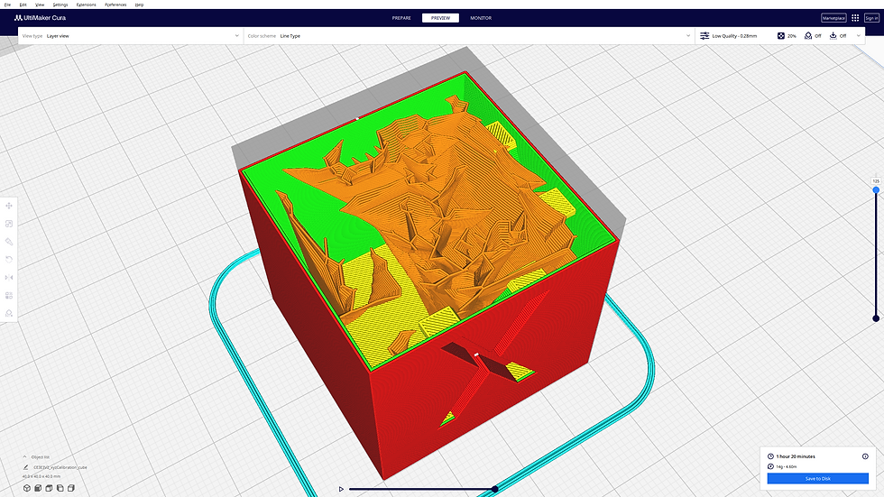Click the layer slider top handle

point(876,190)
